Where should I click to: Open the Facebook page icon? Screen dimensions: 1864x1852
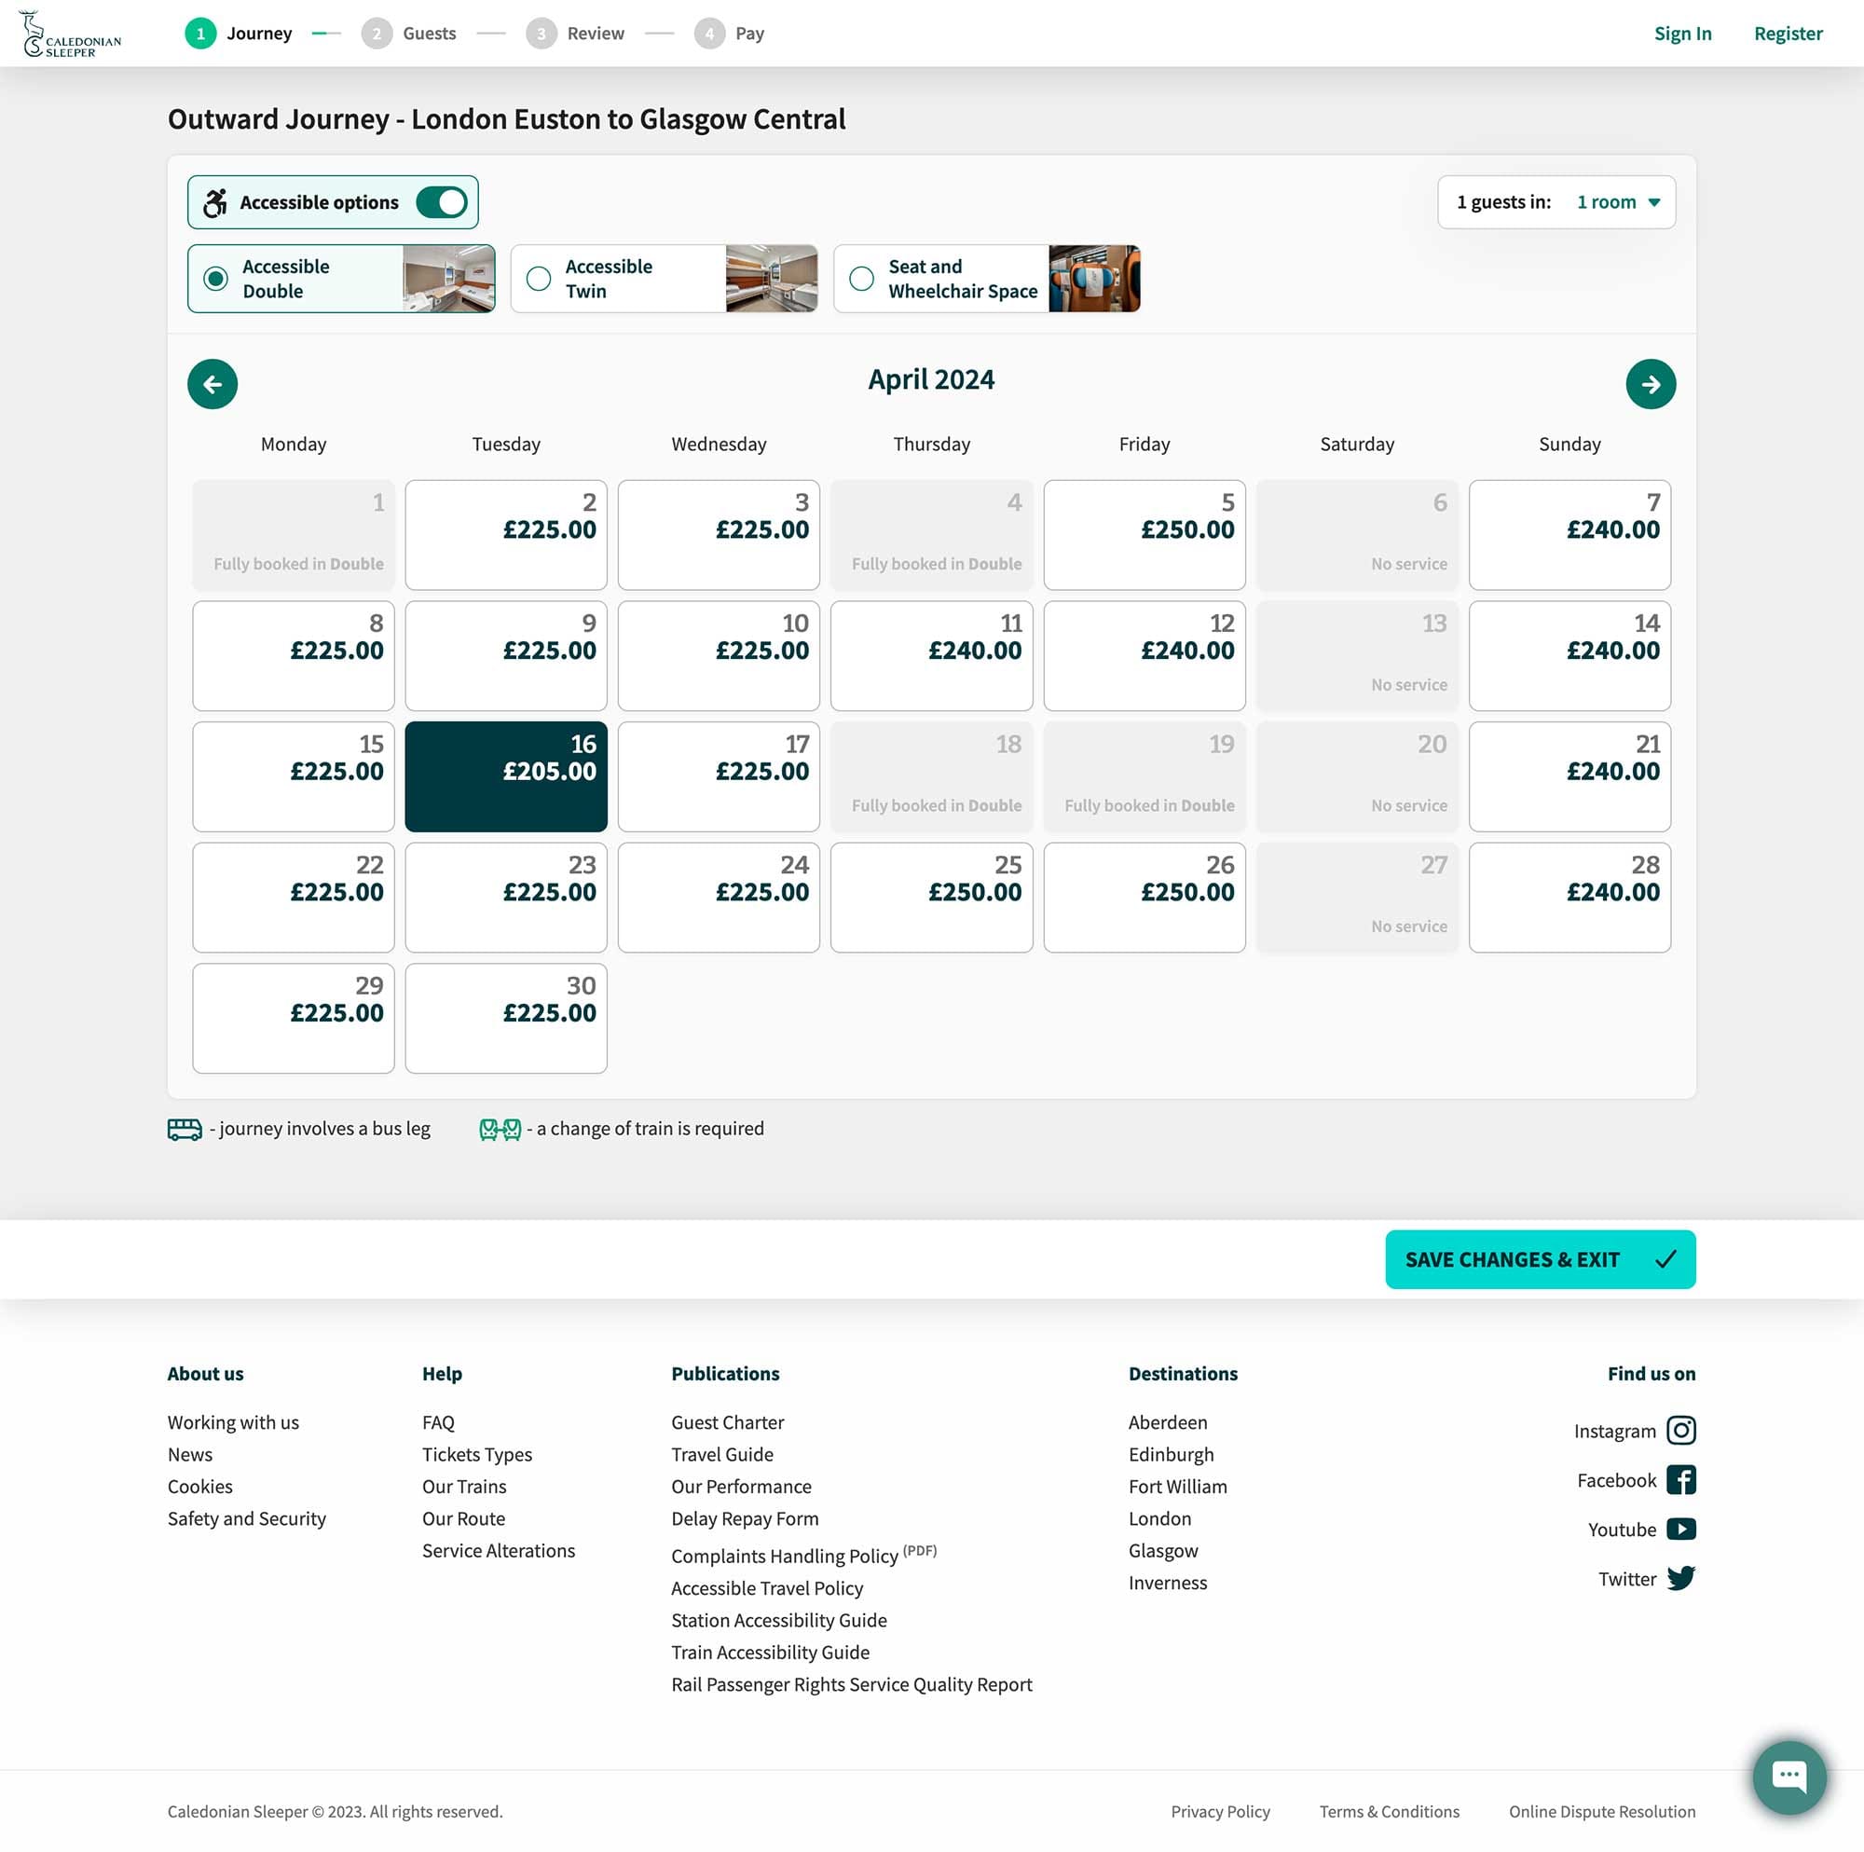[1680, 1479]
